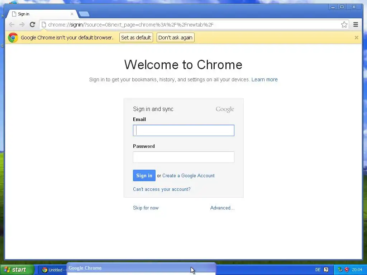Dismiss the default browser infobar
The image size is (367, 275).
(x=356, y=37)
